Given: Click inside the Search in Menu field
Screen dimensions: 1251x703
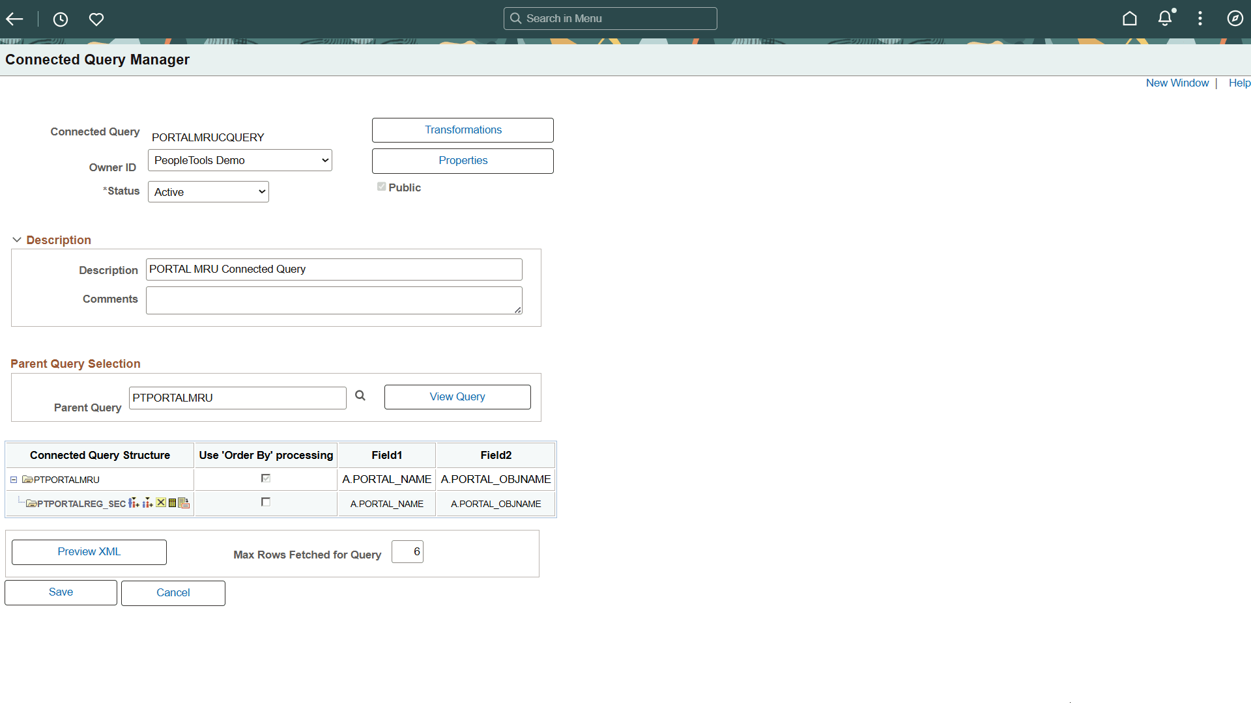Looking at the screenshot, I should pyautogui.click(x=610, y=18).
